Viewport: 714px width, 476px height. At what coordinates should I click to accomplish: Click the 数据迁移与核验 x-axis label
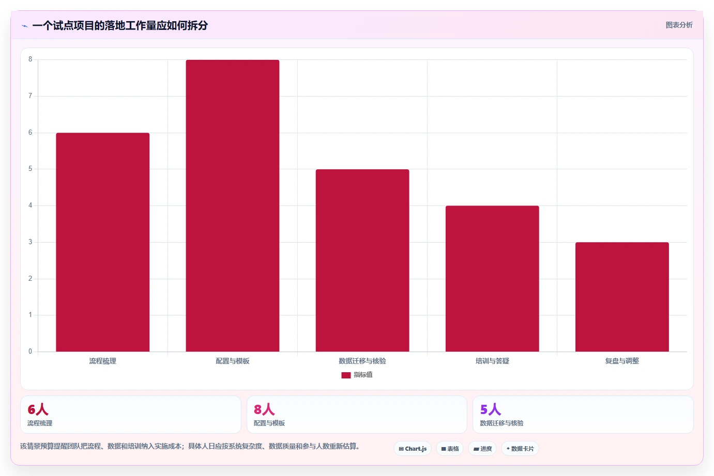point(362,361)
